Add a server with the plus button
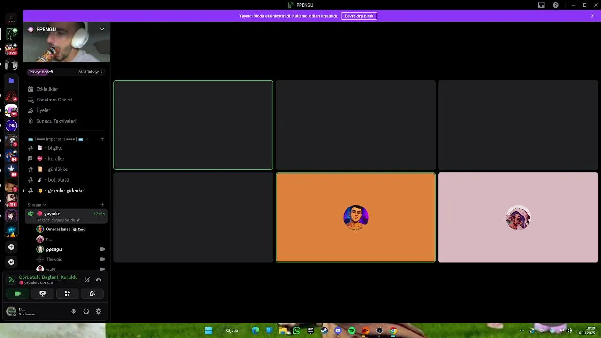 point(11,247)
